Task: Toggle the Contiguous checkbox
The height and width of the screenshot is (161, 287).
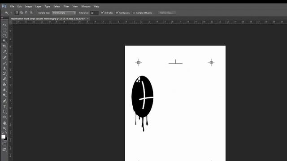Action: (117, 13)
